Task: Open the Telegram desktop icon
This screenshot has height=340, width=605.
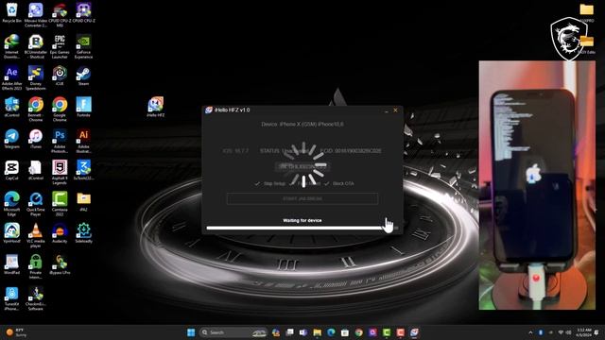Action: (x=11, y=139)
